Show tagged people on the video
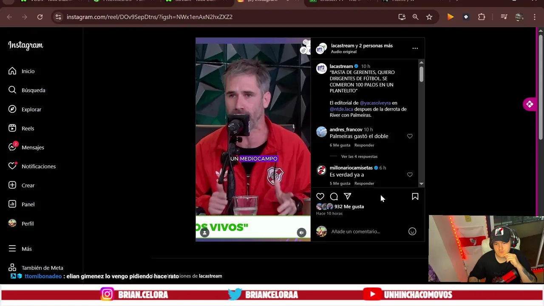544x306 pixels. pyautogui.click(x=204, y=232)
